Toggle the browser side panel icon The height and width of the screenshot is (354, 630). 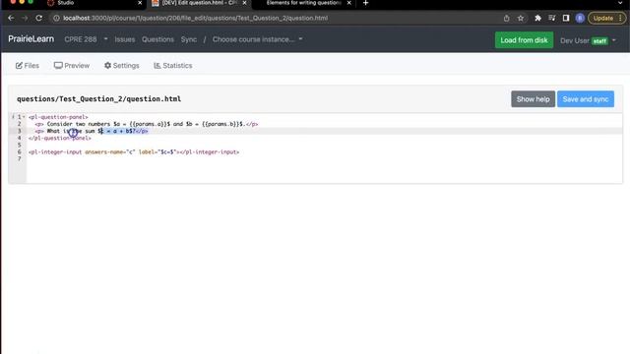click(566, 18)
